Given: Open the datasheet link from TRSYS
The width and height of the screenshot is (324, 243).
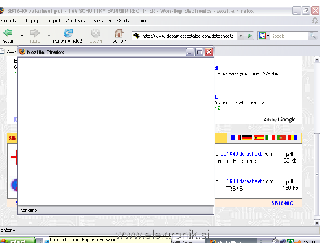Looking at the screenshot, I should click(242, 181).
